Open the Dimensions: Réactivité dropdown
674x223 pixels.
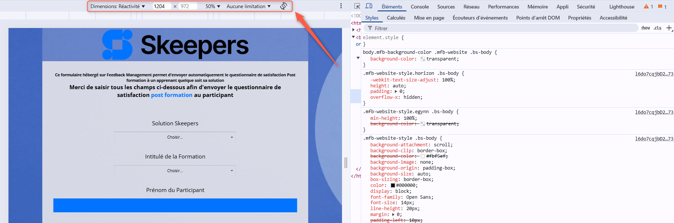pos(117,6)
